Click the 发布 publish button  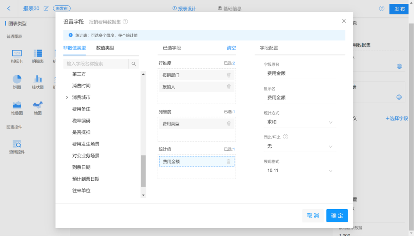(x=399, y=9)
